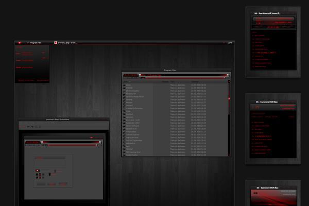Select the first folder icon in the list
This screenshot has height=206, width=309.
click(x=124, y=84)
